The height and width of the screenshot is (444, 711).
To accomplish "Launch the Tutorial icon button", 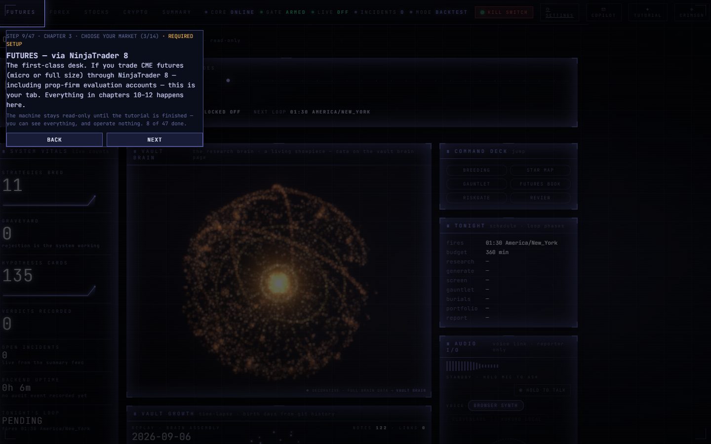I will (x=647, y=12).
